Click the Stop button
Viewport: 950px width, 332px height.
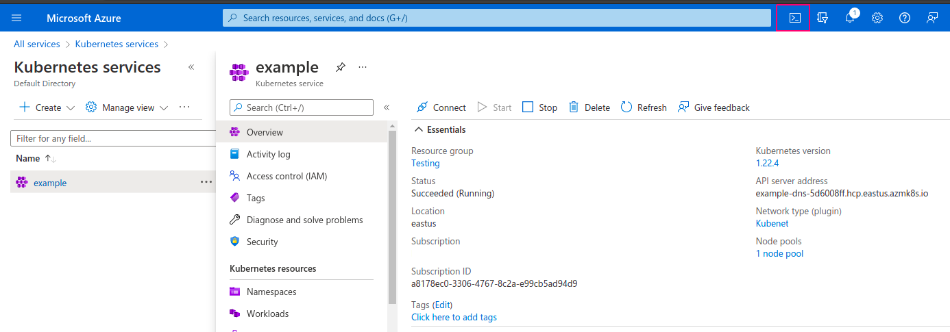[x=539, y=107]
